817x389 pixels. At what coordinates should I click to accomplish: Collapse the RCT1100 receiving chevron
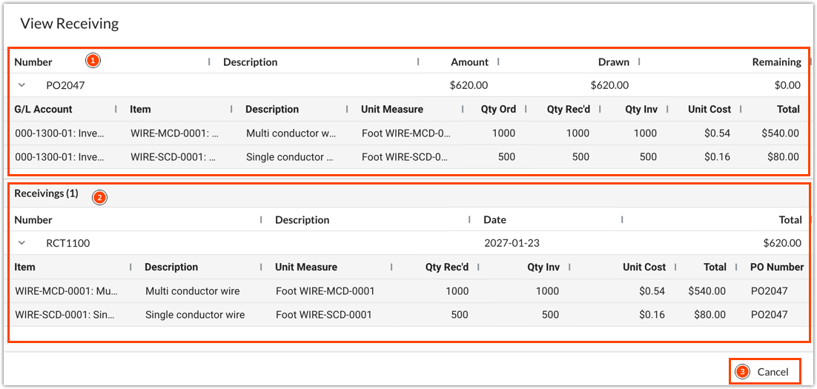(x=22, y=243)
